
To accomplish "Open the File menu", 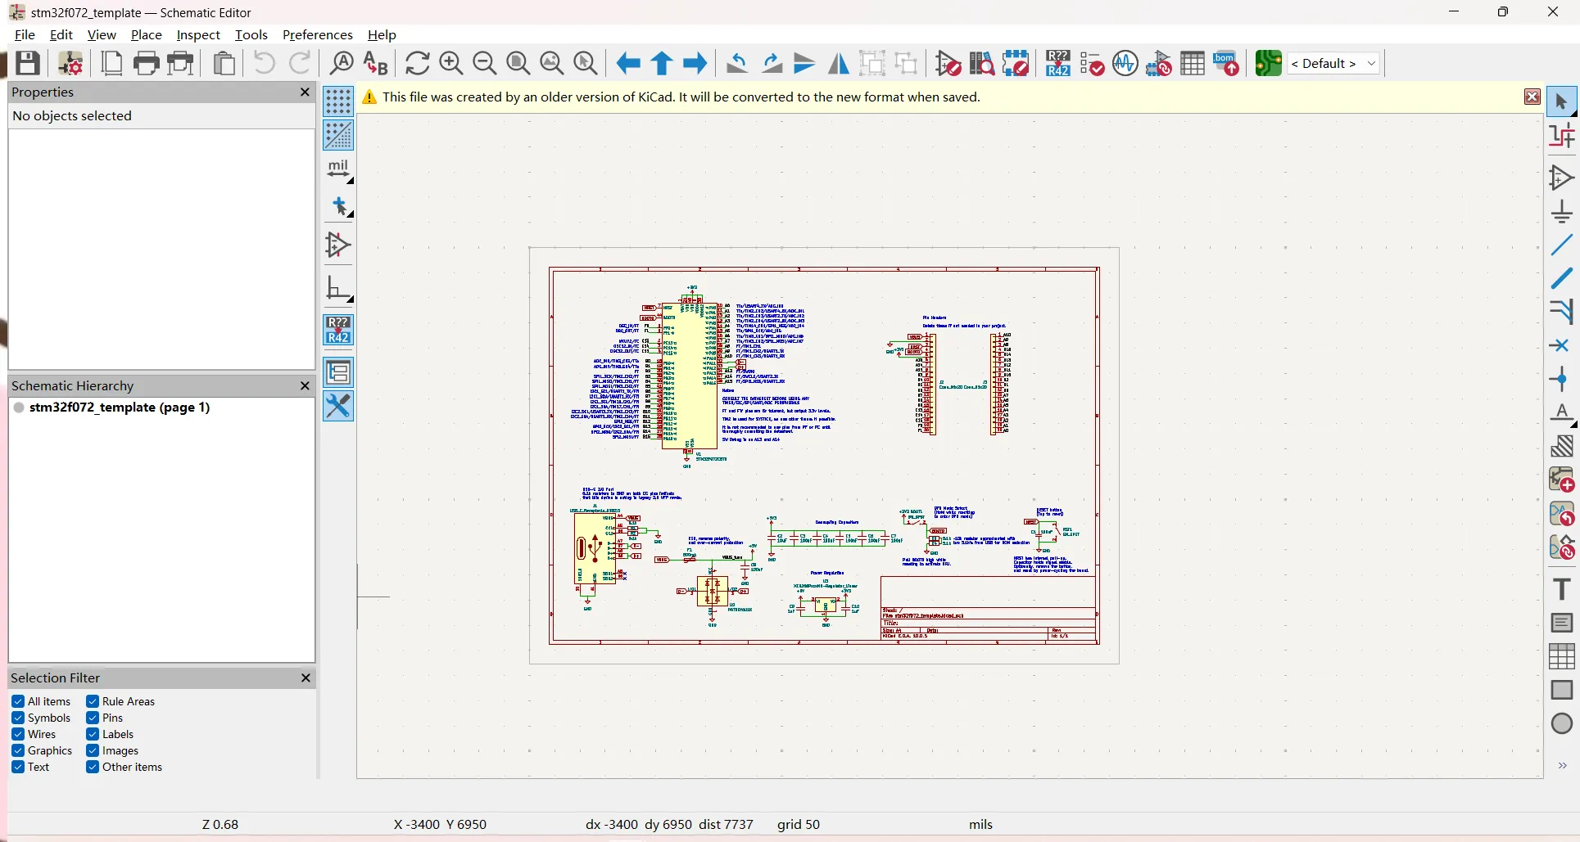I will click(x=25, y=34).
